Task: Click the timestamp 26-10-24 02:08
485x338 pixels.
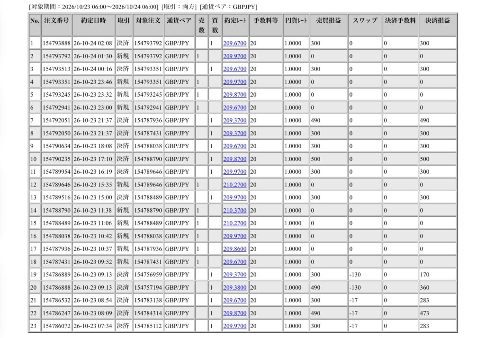Action: (x=93, y=43)
